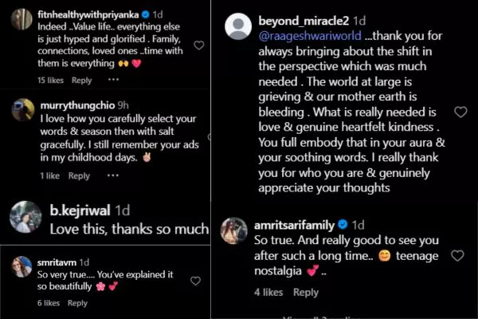The width and height of the screenshot is (478, 319).
Task: View the 15 likes on Priyanka's comment
Action: click(51, 80)
